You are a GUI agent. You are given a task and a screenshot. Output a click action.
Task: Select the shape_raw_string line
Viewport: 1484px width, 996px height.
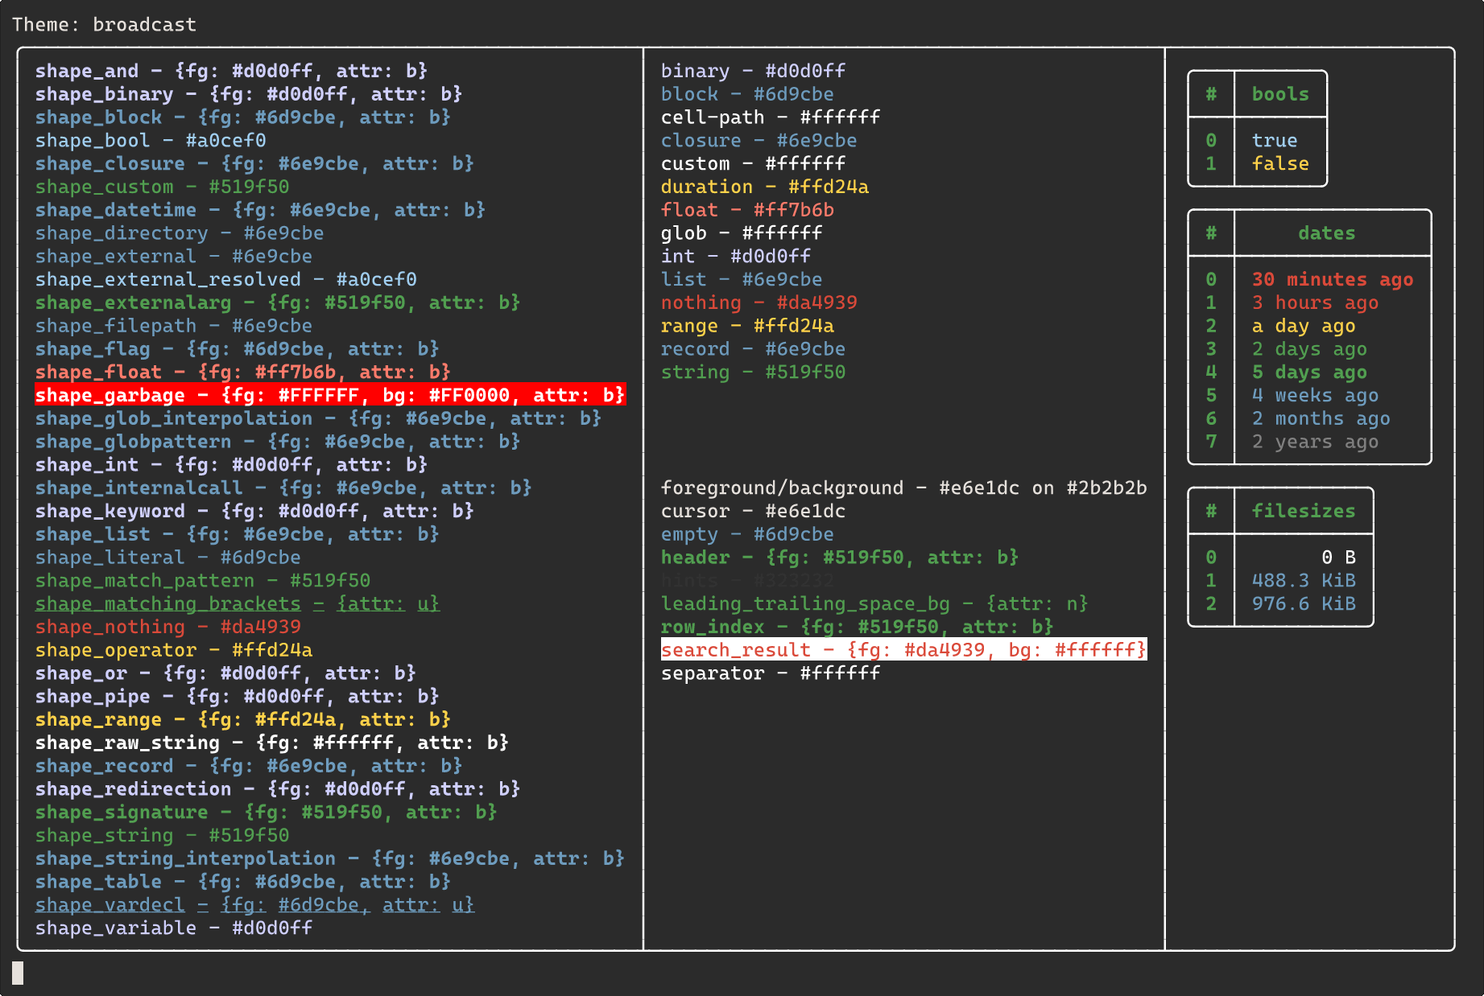[272, 743]
